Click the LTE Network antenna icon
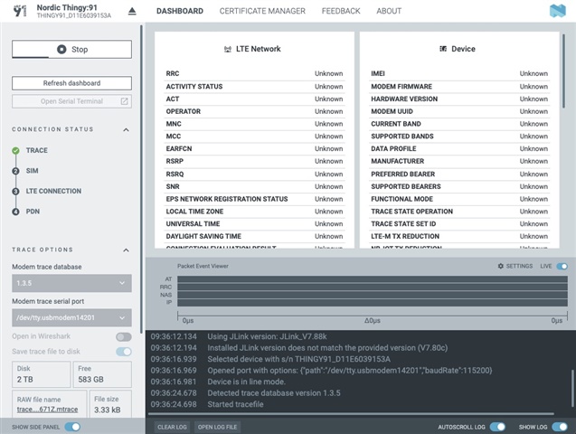 (x=228, y=49)
